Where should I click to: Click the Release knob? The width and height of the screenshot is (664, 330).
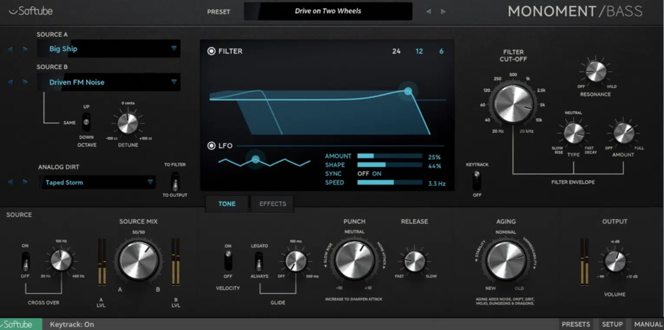point(414,261)
